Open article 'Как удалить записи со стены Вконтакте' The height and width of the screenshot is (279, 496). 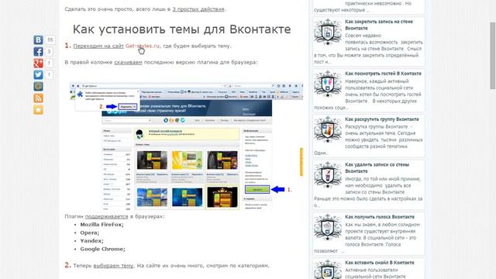(x=377, y=167)
